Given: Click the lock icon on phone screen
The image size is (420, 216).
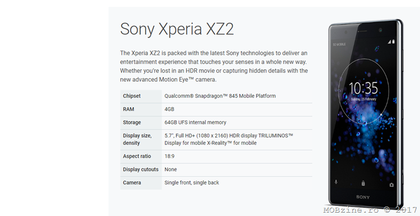Looking at the screenshot, I should (363, 184).
